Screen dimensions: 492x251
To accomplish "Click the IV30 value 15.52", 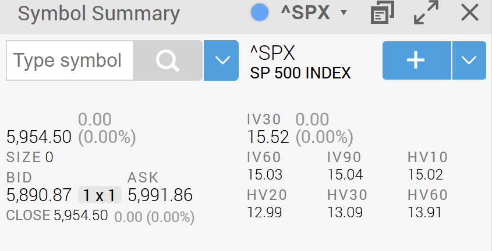I will 268,137.
